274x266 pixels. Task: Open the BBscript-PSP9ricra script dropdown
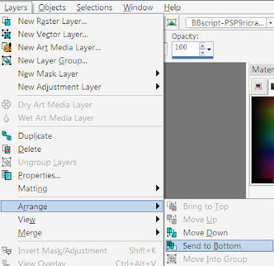(x=271, y=23)
